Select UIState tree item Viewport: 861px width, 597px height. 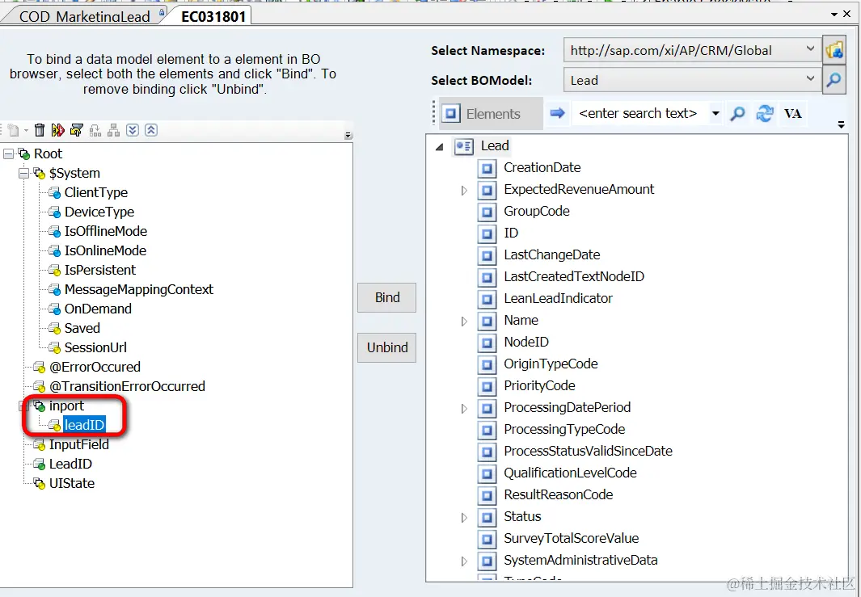(x=71, y=483)
